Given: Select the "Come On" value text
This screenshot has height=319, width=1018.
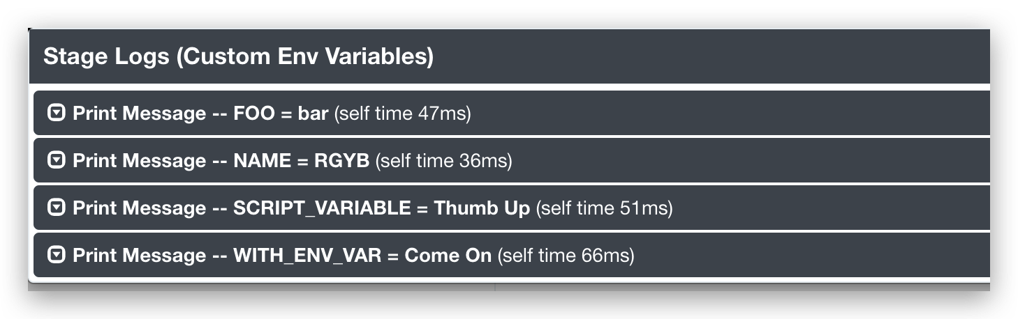Looking at the screenshot, I should 448,256.
